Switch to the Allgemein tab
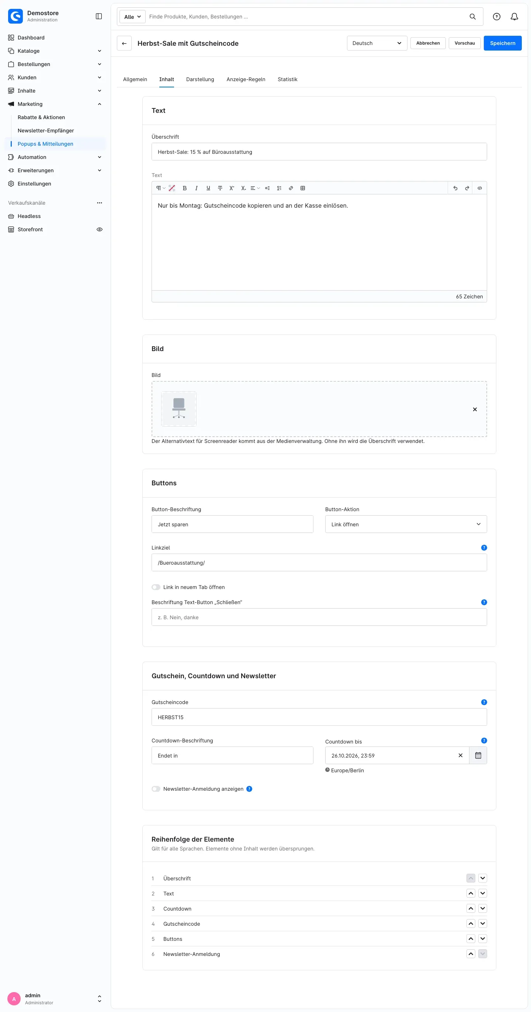 [x=135, y=79]
